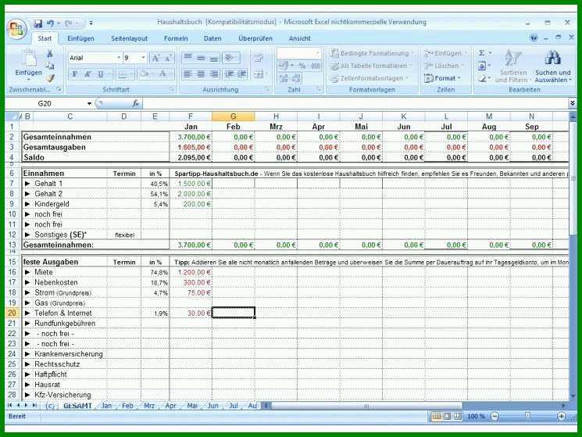The height and width of the screenshot is (437, 582).
Task: Save the workbook via quick access toolbar
Action: pos(37,23)
